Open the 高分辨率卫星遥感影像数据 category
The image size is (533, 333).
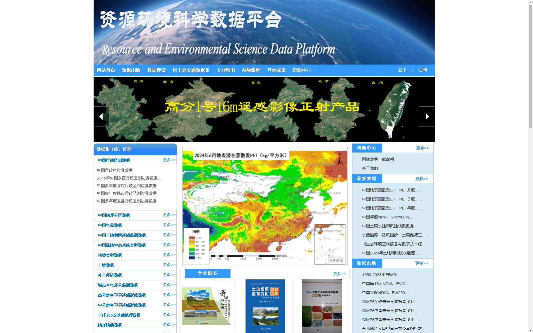(x=122, y=295)
